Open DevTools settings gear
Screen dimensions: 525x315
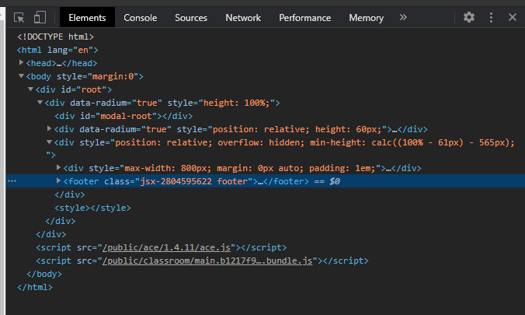coord(469,17)
